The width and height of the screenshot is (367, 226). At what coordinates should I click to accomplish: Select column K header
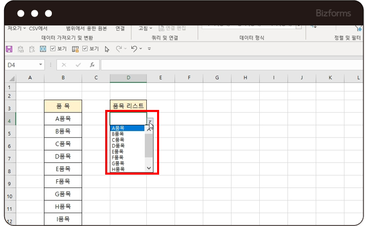point(330,78)
